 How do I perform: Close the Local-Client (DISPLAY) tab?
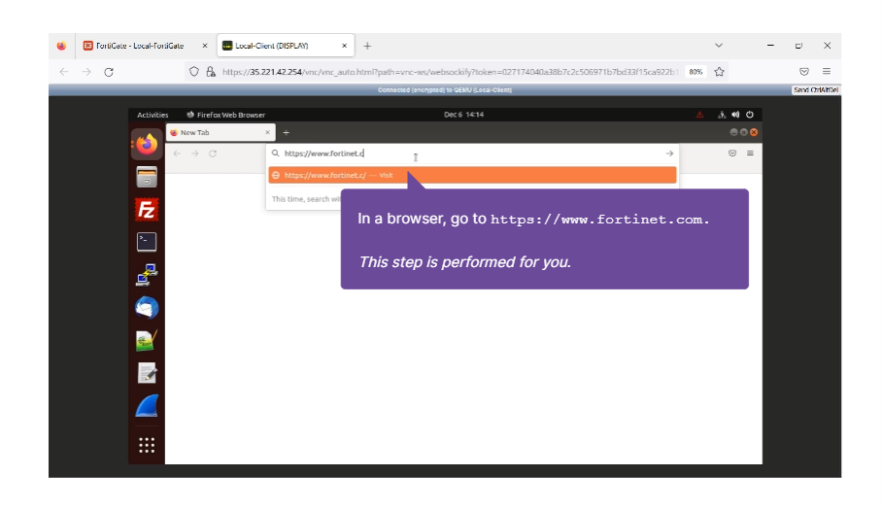point(344,46)
